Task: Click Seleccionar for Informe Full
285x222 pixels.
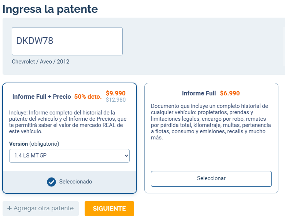Action: point(211,179)
